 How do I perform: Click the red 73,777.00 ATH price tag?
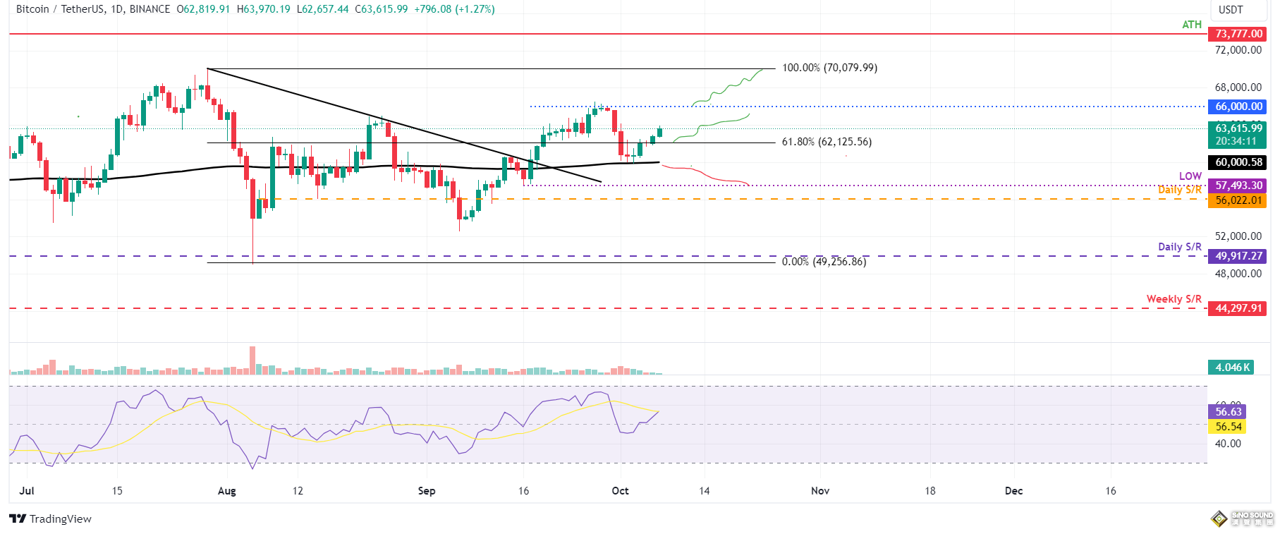pyautogui.click(x=1238, y=34)
